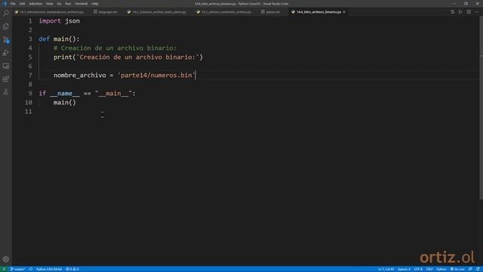The height and width of the screenshot is (272, 483).
Task: Click line number 11 in gutter
Action: tap(29, 112)
